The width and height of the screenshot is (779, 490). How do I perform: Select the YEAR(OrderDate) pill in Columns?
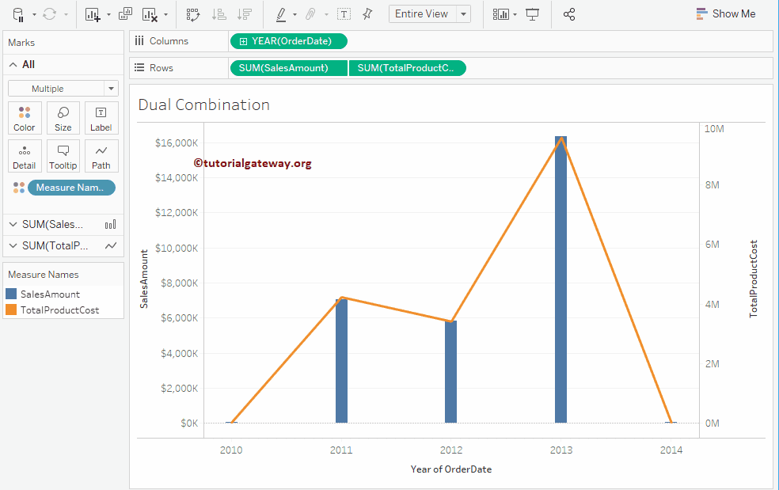point(289,41)
